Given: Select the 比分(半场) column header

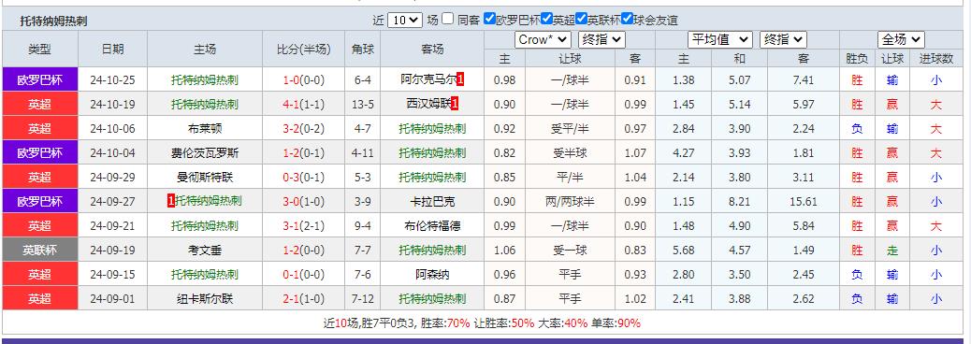Looking at the screenshot, I should [x=303, y=50].
